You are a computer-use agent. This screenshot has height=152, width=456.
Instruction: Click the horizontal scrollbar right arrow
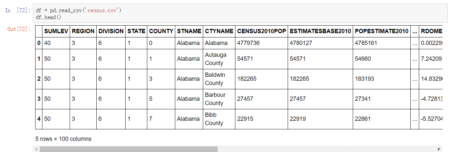(x=439, y=149)
